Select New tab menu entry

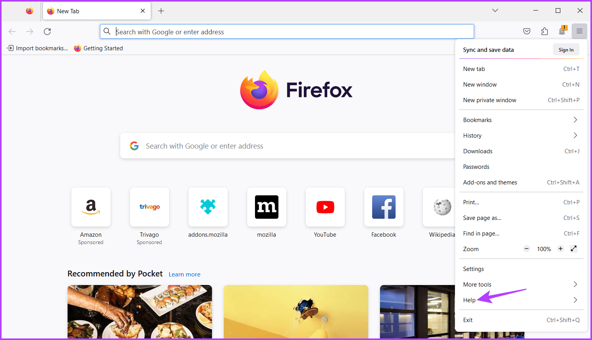521,69
